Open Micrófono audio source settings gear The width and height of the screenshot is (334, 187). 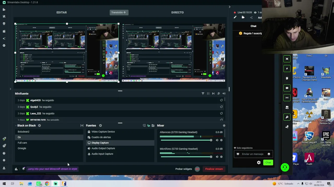coord(221,157)
